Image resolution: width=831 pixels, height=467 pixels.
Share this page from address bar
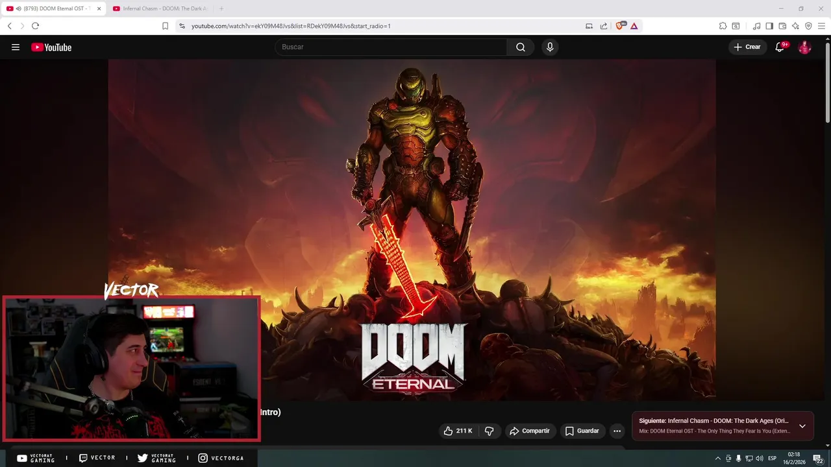604,26
